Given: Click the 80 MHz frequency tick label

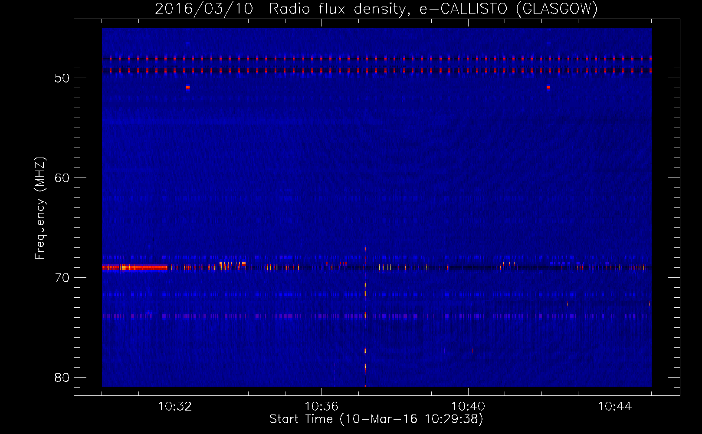Looking at the screenshot, I should tap(62, 378).
